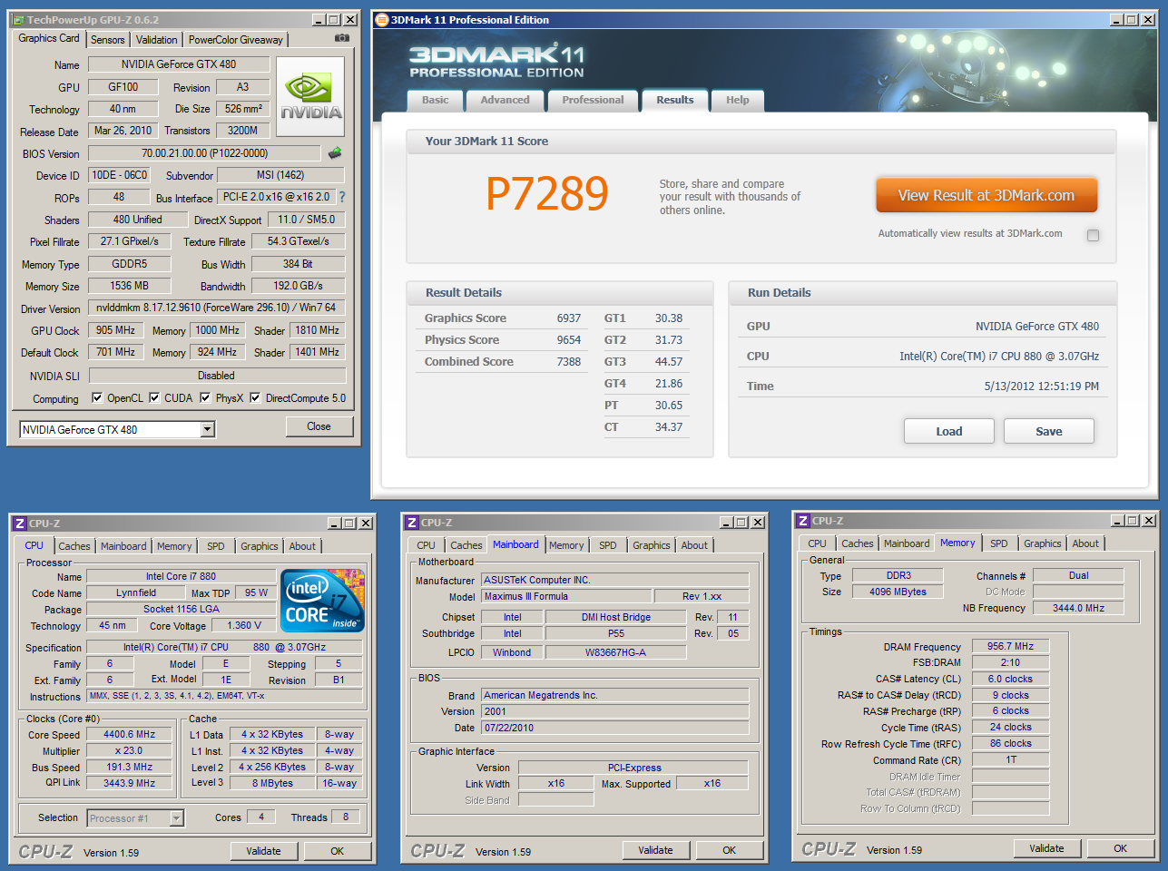Viewport: 1168px width, 871px height.
Task: Open CPU tab in Memory CPU-Z window
Action: 818,543
